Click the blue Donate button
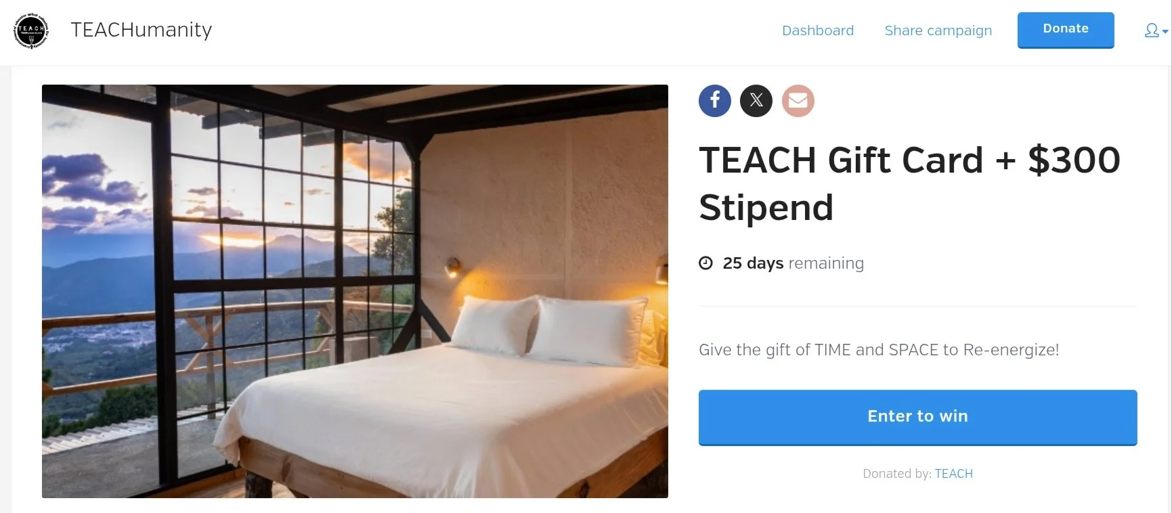 [x=1066, y=30]
